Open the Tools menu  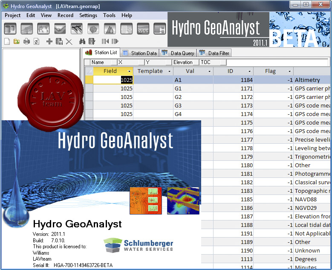[x=109, y=15]
